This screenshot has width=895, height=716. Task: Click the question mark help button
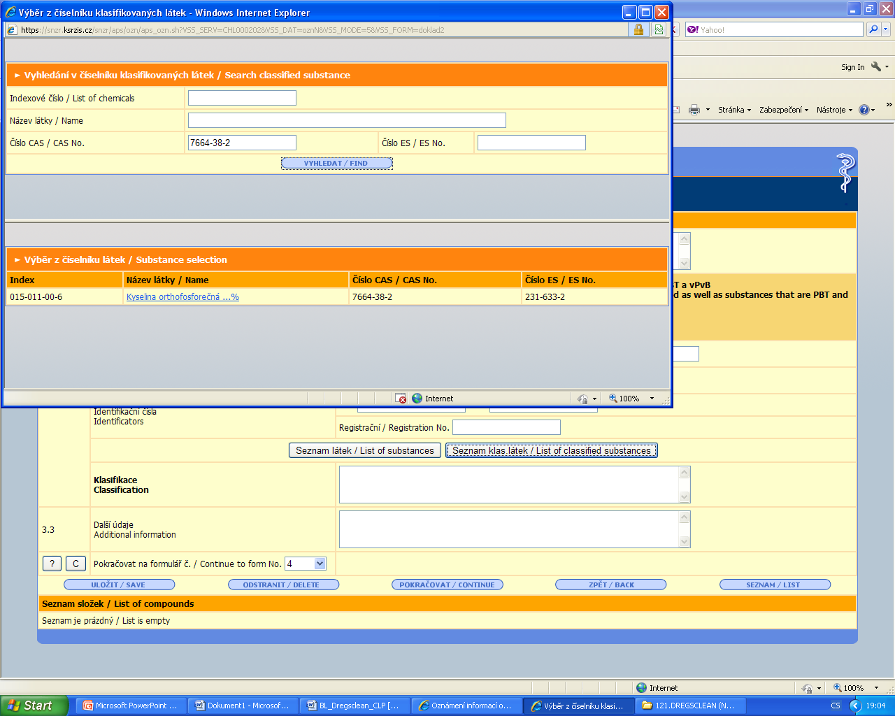point(52,564)
